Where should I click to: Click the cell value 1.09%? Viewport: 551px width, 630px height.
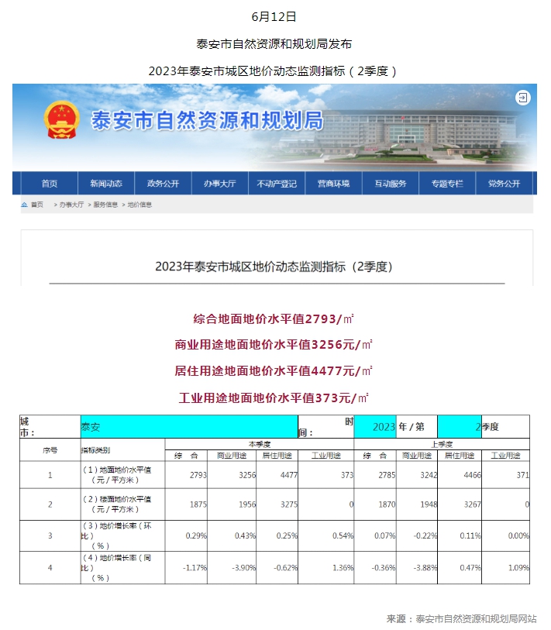(x=519, y=568)
